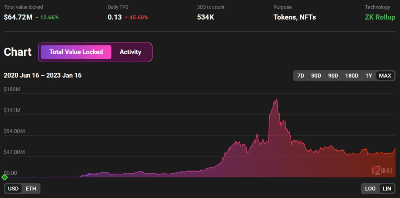
Task: Click the $141M axis label
Action: 11,110
